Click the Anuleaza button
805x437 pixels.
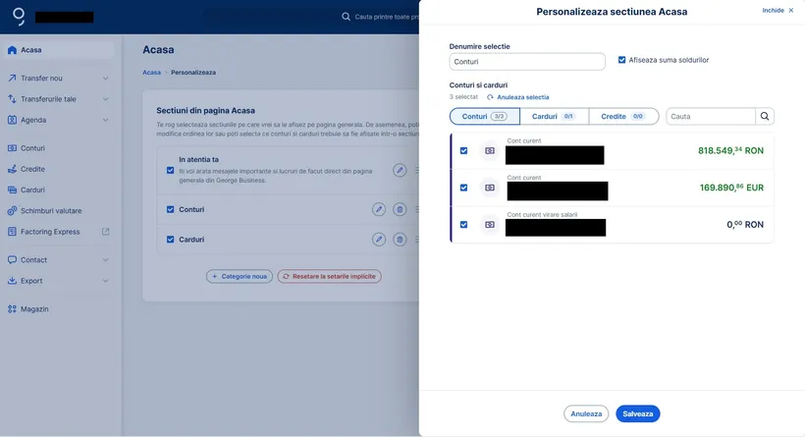pyautogui.click(x=586, y=413)
